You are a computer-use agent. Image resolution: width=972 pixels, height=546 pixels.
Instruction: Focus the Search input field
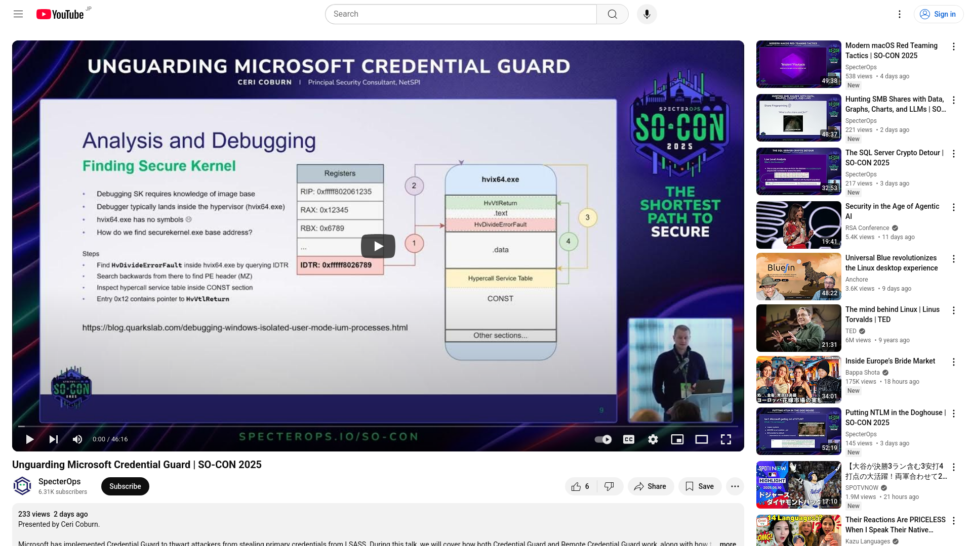tap(461, 14)
